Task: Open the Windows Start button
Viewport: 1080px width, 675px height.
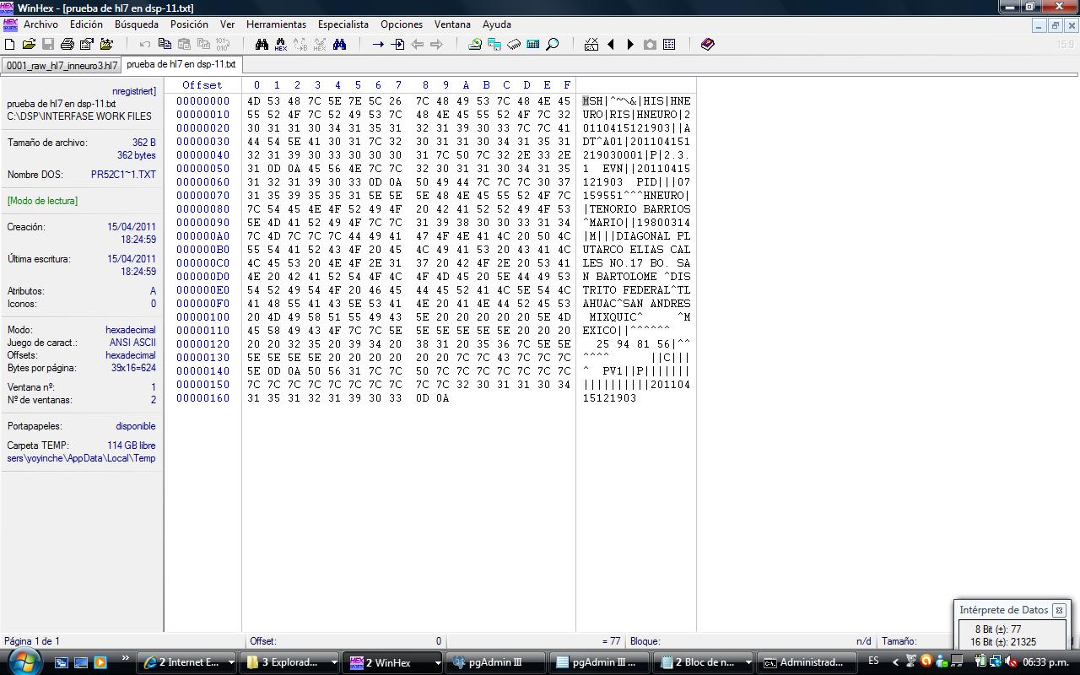Action: pos(24,661)
